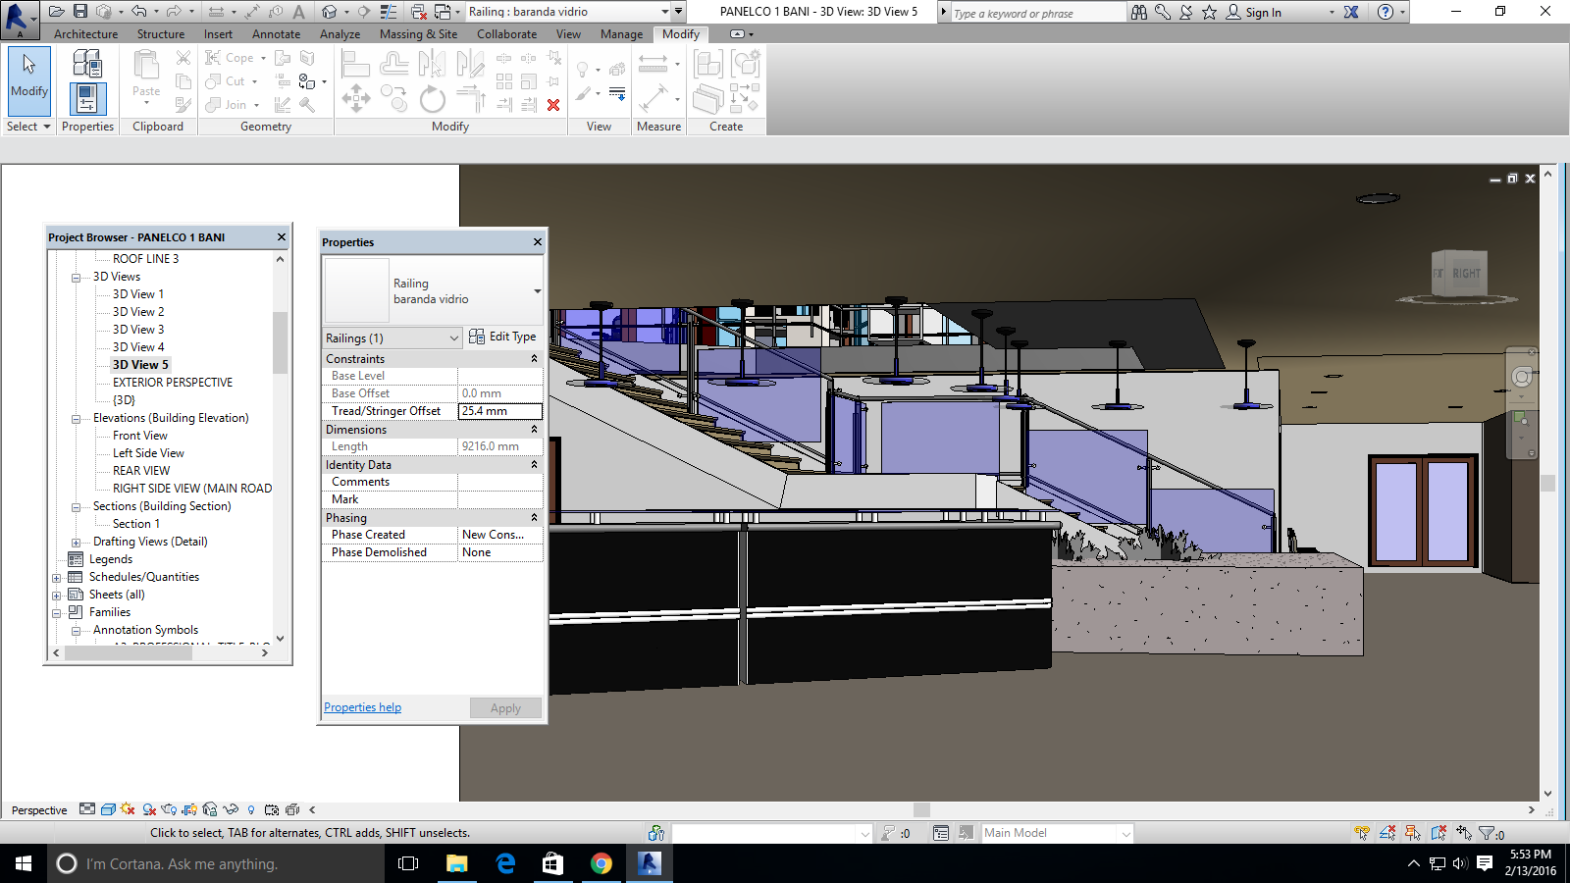Click the red Delete X icon

click(x=553, y=105)
